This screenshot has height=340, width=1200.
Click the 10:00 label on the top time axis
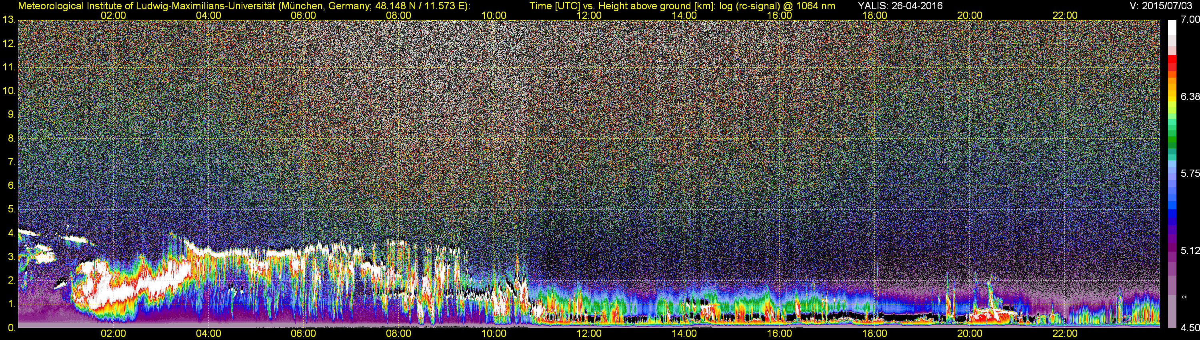pyautogui.click(x=494, y=15)
